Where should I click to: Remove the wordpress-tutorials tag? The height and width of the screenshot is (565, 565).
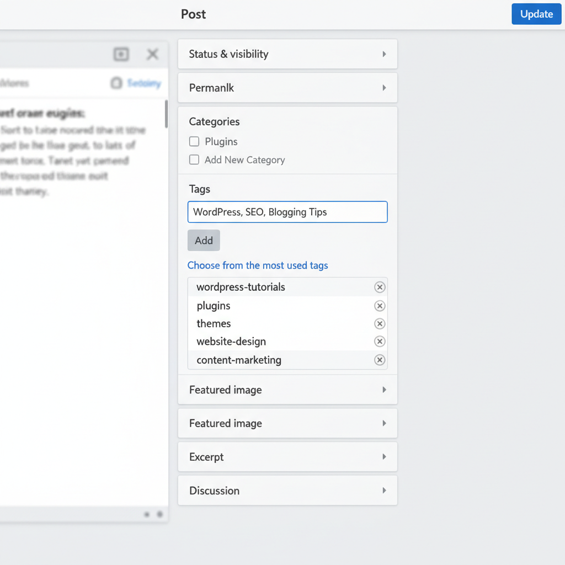click(380, 287)
